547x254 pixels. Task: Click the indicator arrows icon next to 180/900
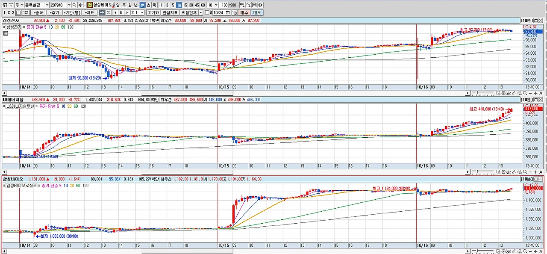[242, 5]
